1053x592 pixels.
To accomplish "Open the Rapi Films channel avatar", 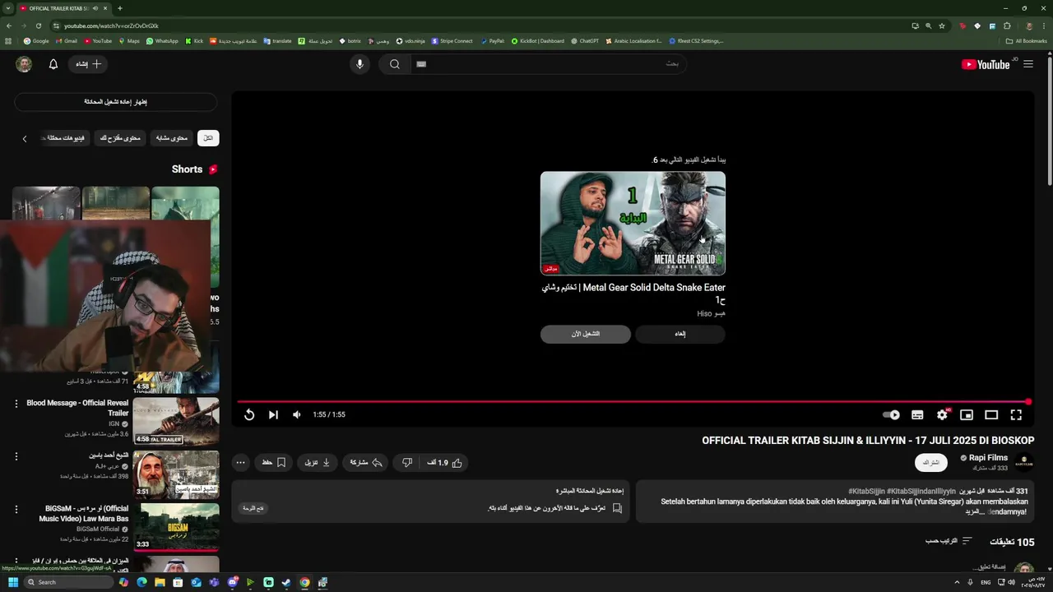I will click(x=1024, y=463).
